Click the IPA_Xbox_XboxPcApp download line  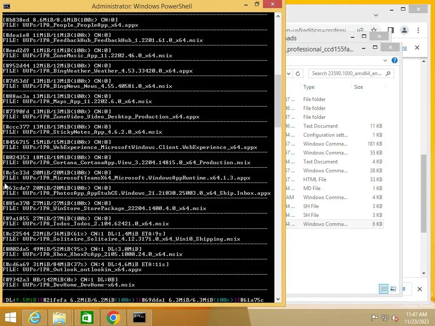92,254
